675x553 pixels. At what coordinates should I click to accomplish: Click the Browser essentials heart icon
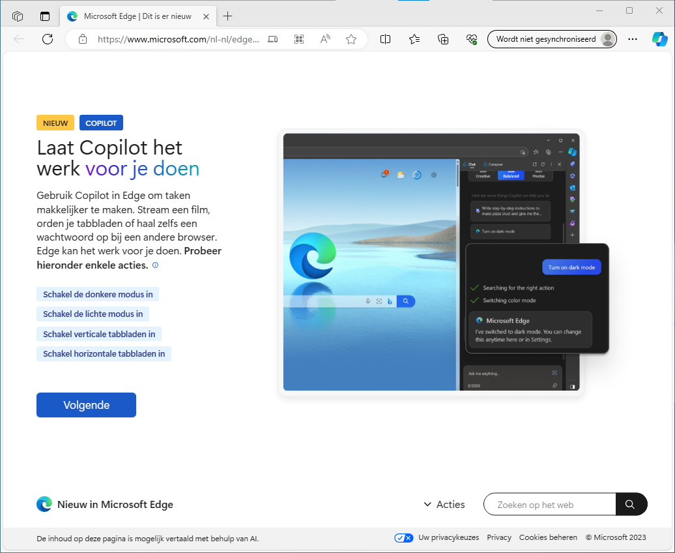472,39
